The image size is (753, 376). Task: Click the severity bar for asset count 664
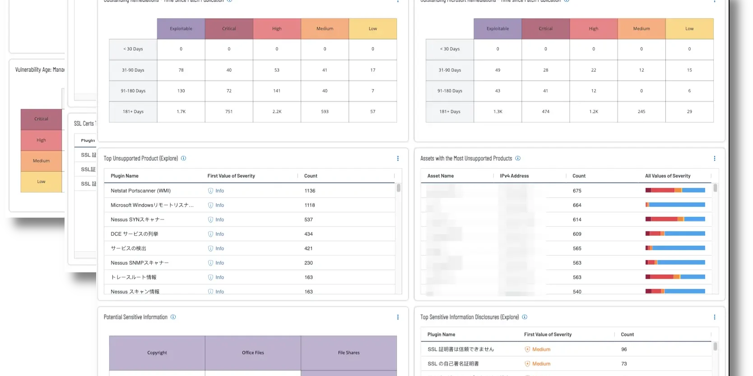tap(675, 205)
